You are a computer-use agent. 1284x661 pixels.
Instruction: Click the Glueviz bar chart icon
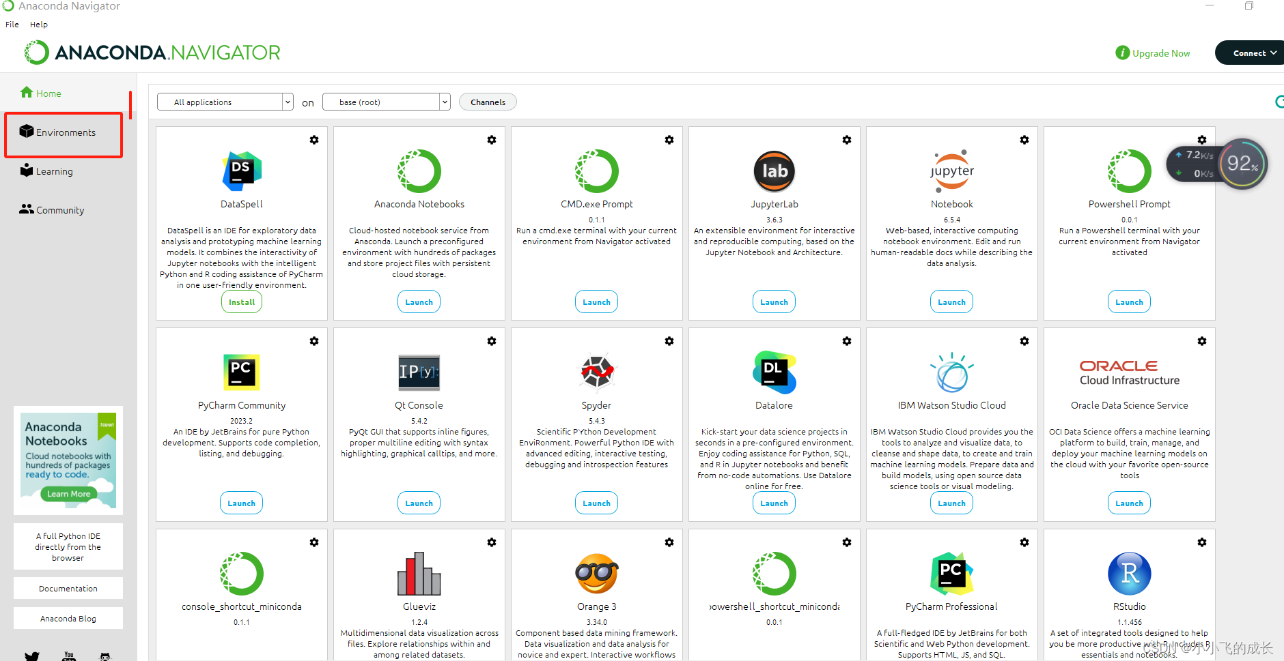click(x=419, y=573)
